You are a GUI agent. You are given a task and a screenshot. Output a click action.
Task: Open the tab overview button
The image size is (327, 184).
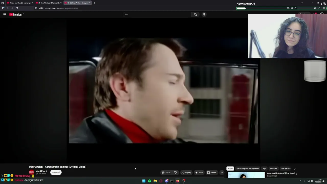tap(3, 3)
